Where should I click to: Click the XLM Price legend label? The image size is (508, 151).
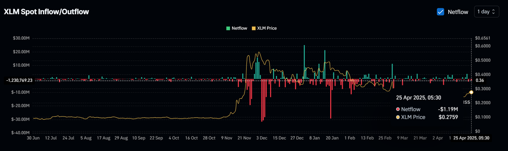267,28
